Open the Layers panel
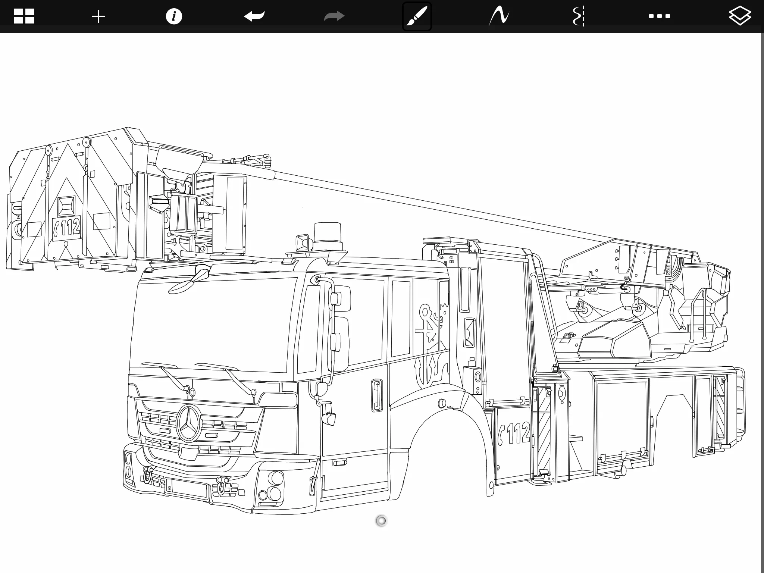Screen dimensions: 764x573 click(x=739, y=16)
